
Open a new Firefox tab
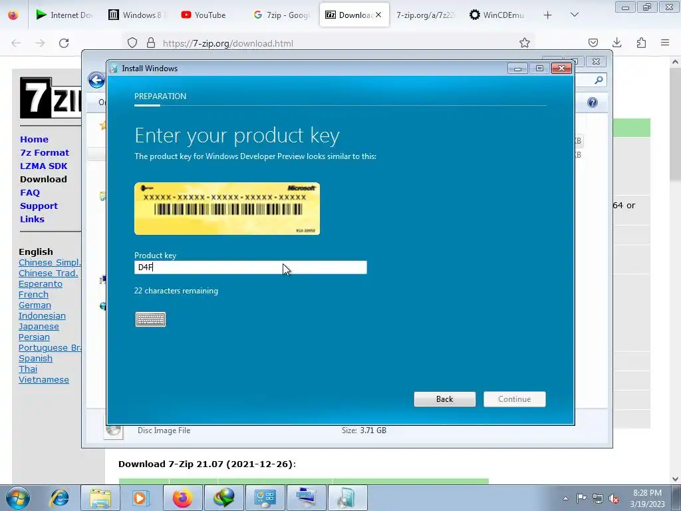(548, 15)
